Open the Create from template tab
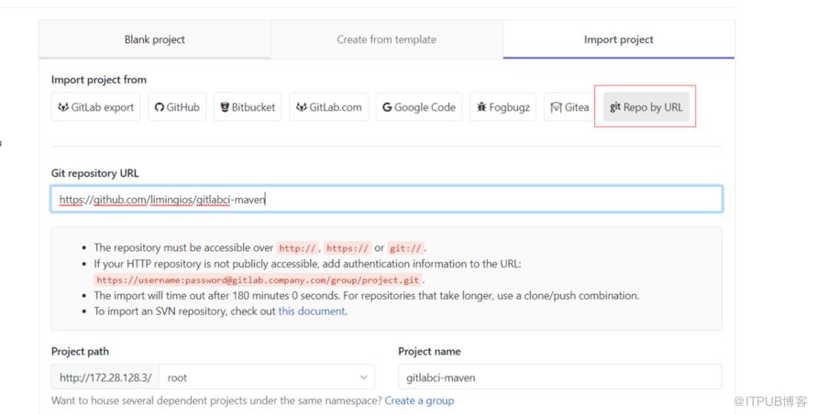 (387, 39)
